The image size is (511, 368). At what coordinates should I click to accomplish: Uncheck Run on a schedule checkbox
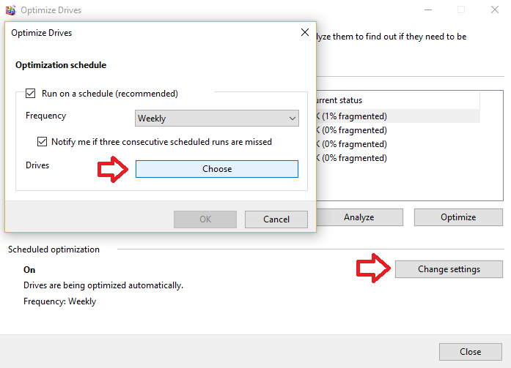(x=31, y=94)
